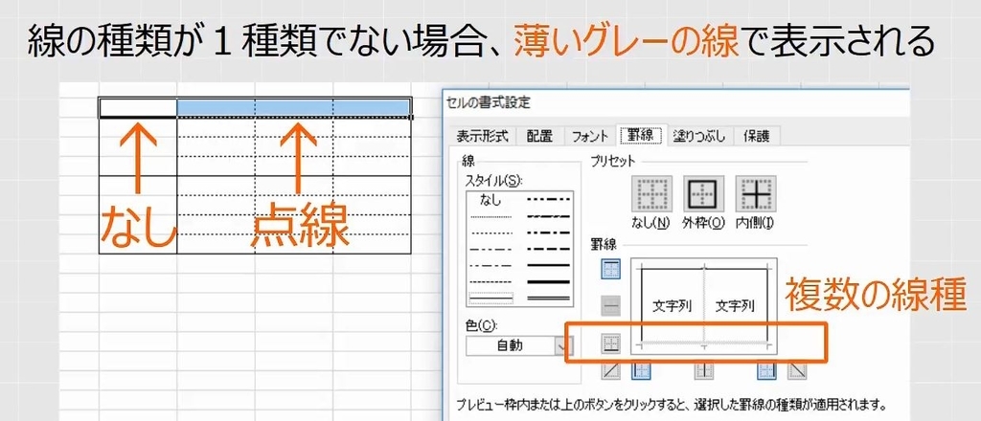The width and height of the screenshot is (981, 421).
Task: Open the 色(C) 自動 color dropdown
Action: pos(519,345)
